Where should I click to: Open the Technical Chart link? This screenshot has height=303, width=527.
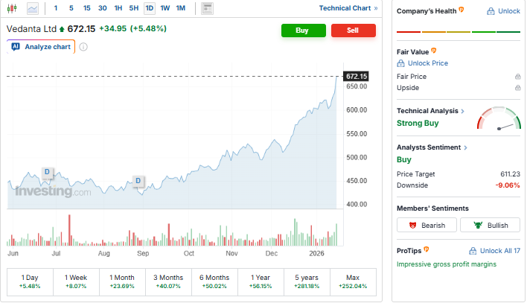click(348, 8)
